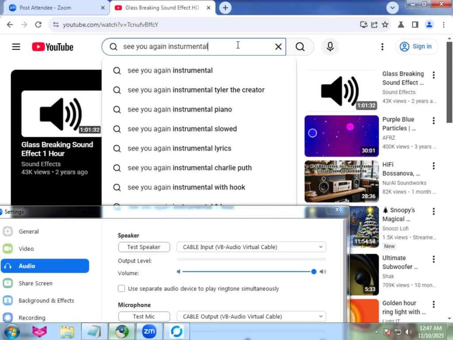453x340 pixels.
Task: Open the Purple Blue Particles video thumbnail
Action: click(342, 136)
